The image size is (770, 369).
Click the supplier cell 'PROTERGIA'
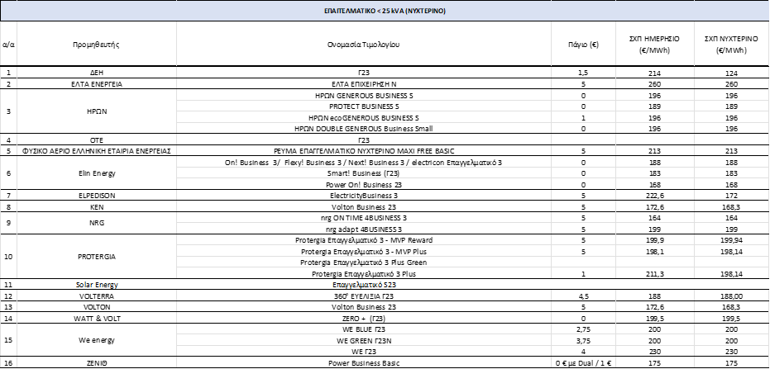pyautogui.click(x=96, y=256)
